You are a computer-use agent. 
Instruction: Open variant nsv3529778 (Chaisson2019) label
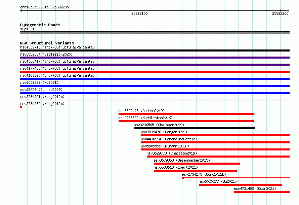(x=172, y=153)
